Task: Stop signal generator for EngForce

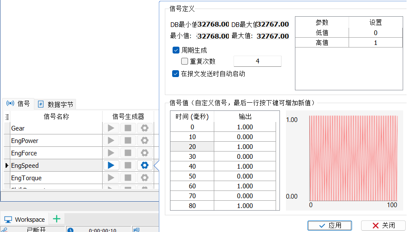Action: (x=128, y=153)
